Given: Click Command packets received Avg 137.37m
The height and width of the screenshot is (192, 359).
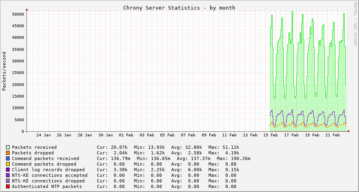Looking at the screenshot, I should click(x=201, y=158).
